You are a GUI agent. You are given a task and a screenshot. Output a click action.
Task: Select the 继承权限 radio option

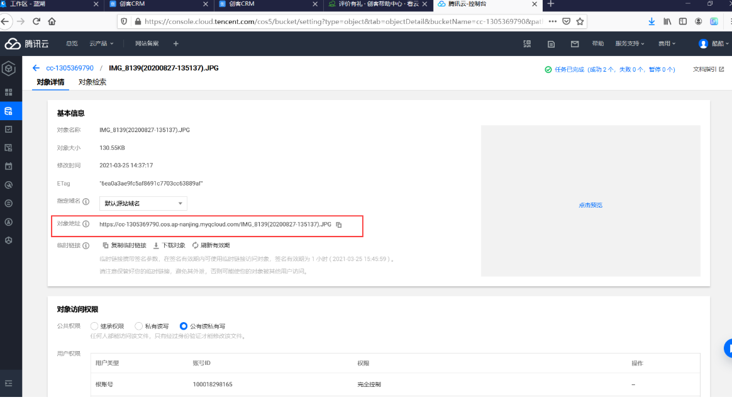(95, 326)
